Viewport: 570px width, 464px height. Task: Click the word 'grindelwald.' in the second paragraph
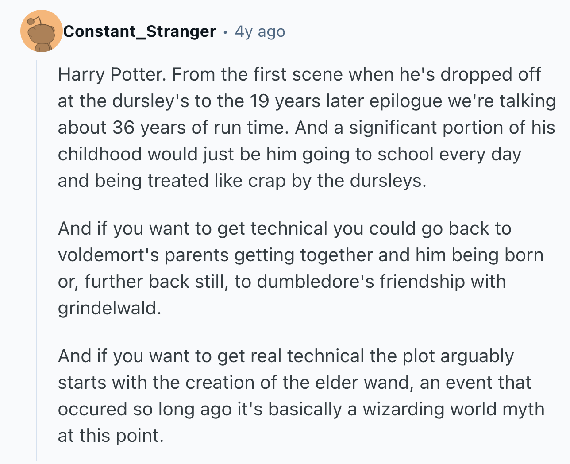(x=110, y=308)
